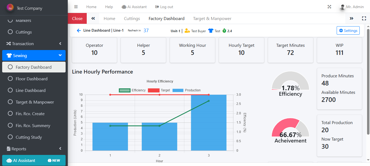Click the Floor Dashboard circle icon
Screen dimensions: 370x166
click(10, 79)
